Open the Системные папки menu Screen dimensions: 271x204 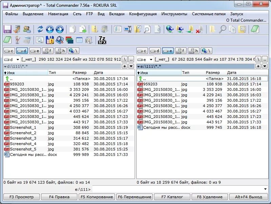(x=209, y=14)
